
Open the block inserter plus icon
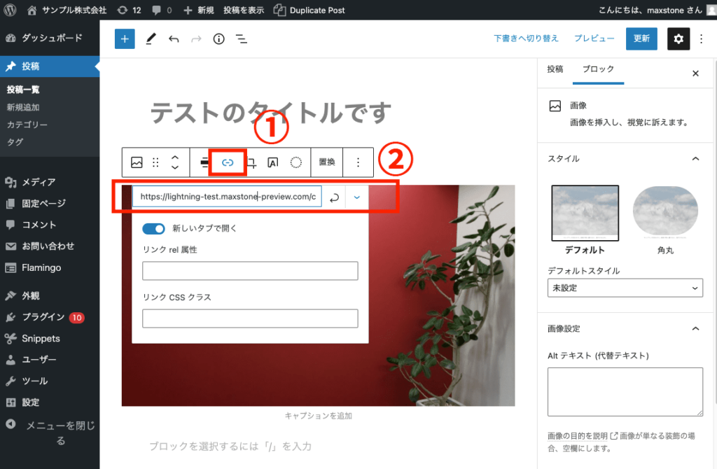point(125,38)
